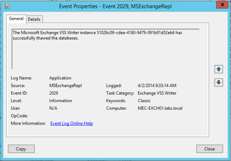
Task: Click the Log Name value Application
Action: tap(60, 78)
